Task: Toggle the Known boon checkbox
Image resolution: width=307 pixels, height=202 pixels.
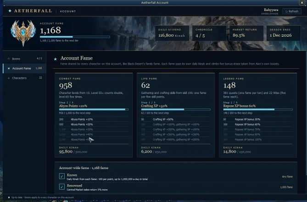Action: (62, 176)
